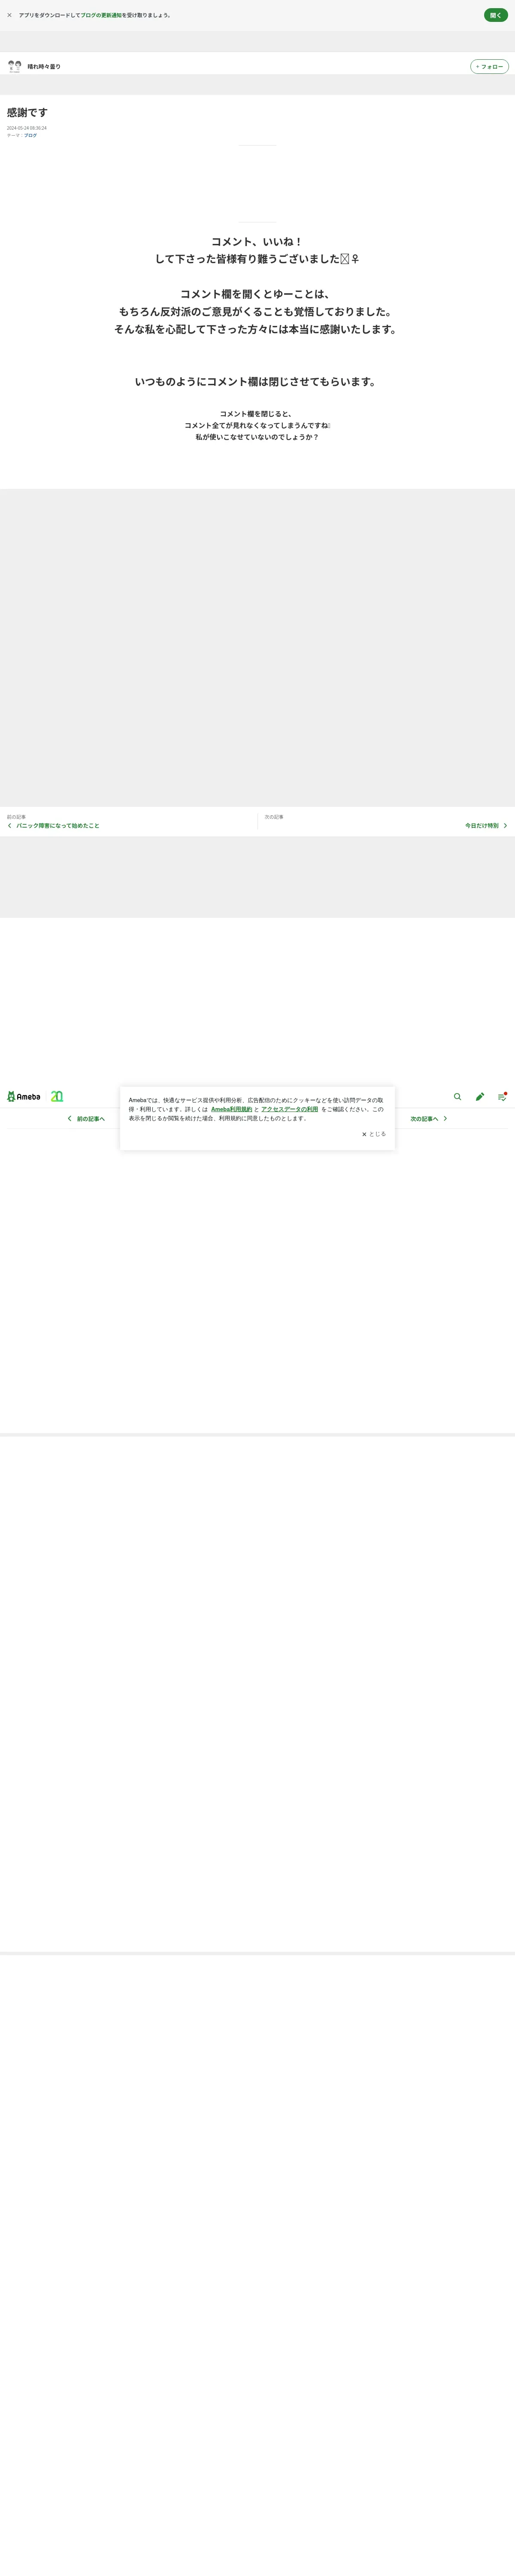Screen dimensions: 515x2576
Task: Open the notification menu icon
Action: click(x=502, y=1096)
